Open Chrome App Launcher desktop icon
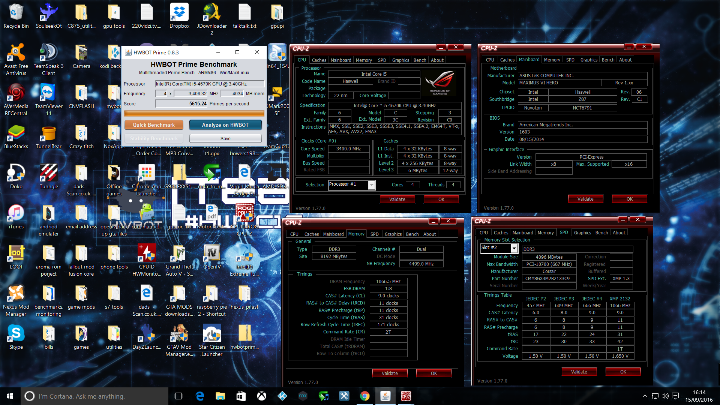Viewport: 720px width, 405px height. click(147, 180)
